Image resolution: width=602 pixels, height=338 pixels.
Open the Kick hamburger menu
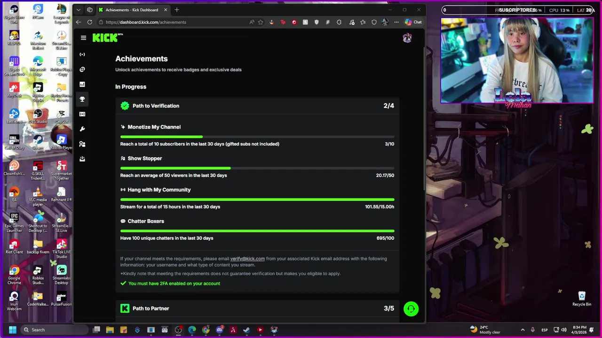83,38
